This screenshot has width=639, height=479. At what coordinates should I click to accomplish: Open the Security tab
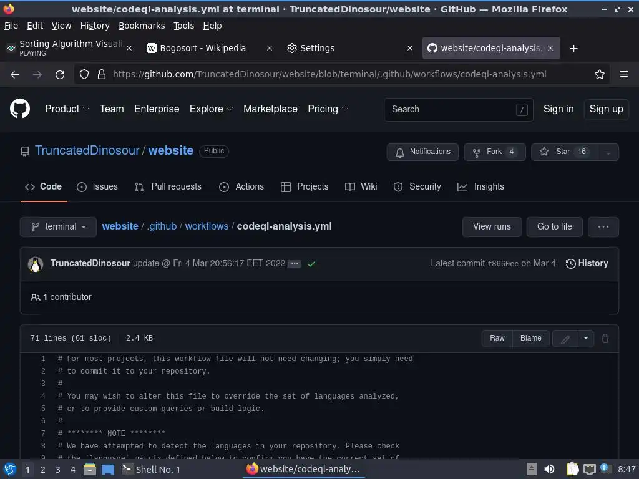coord(417,186)
